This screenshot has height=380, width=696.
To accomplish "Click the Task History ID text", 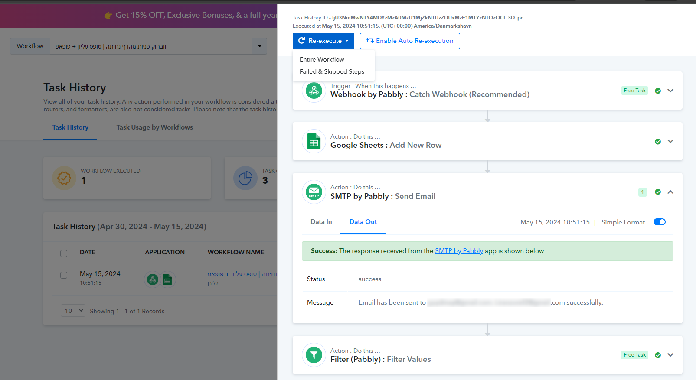I will coord(408,18).
